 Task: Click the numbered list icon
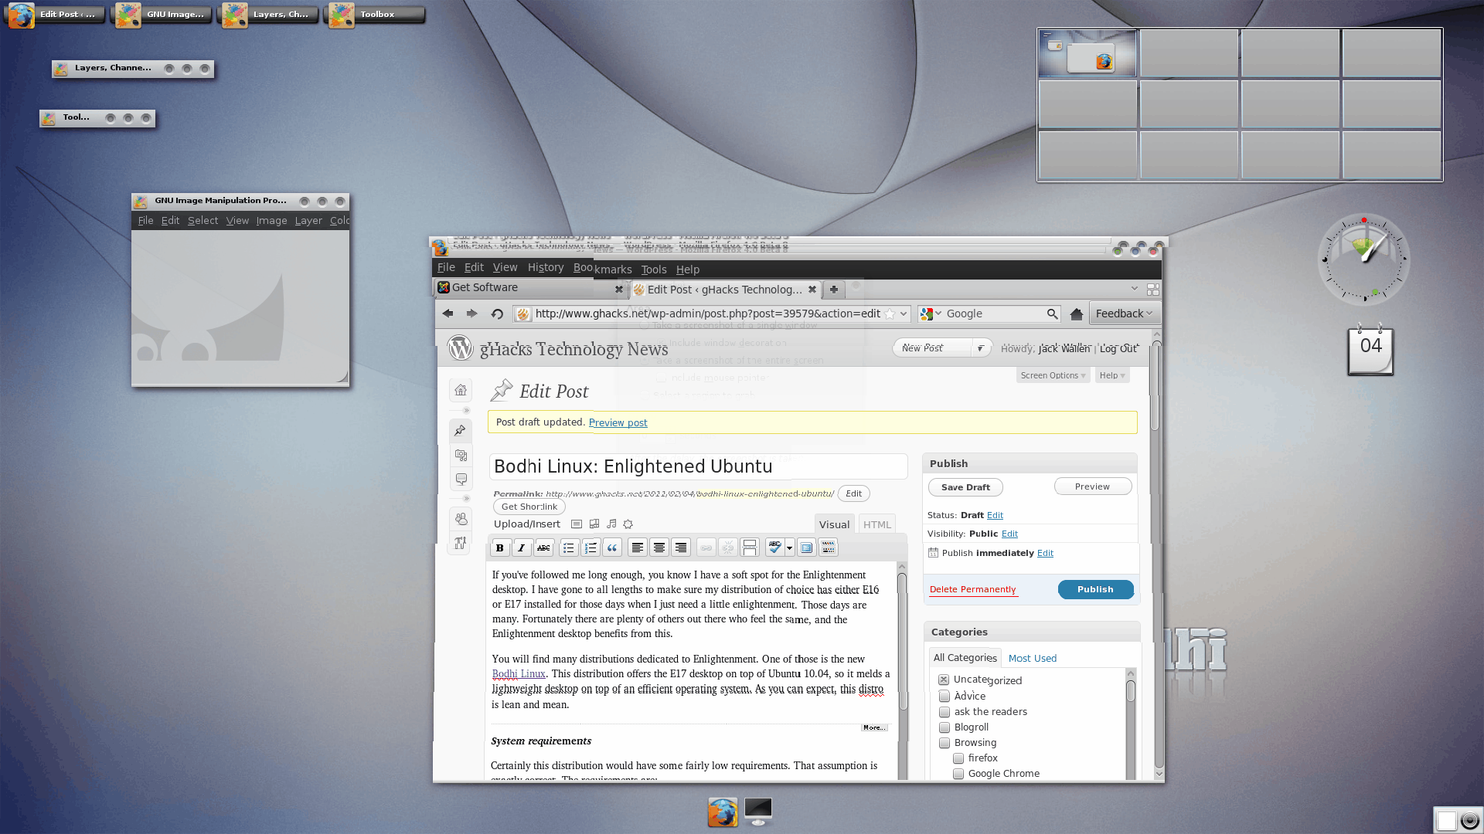click(x=591, y=548)
